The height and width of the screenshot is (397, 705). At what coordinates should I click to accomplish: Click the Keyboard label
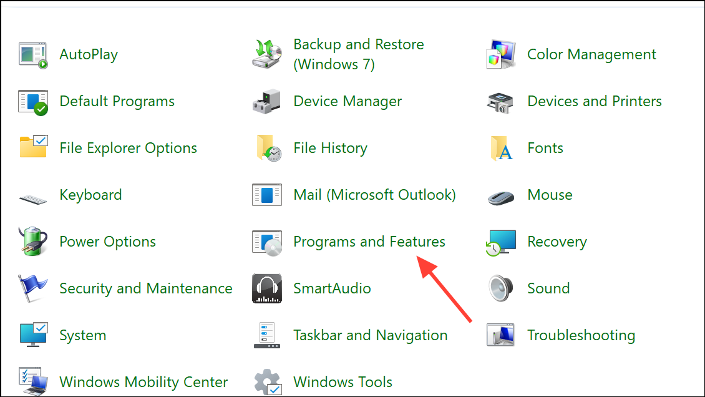pos(91,195)
